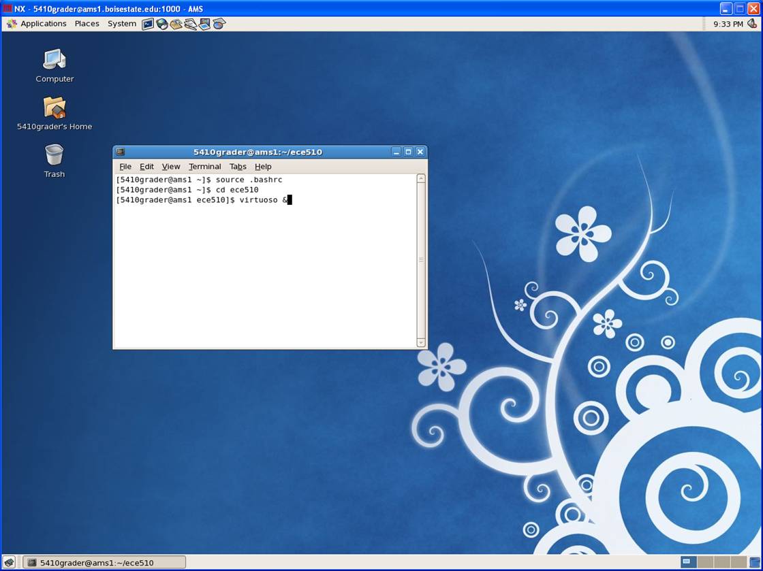
Task: Open terminal View menu
Action: coord(171,167)
